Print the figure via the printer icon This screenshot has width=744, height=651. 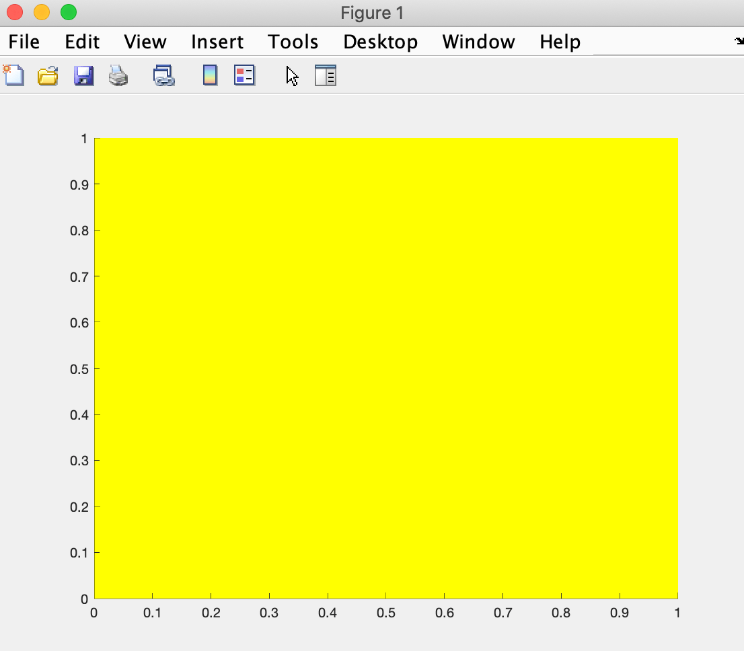(118, 76)
